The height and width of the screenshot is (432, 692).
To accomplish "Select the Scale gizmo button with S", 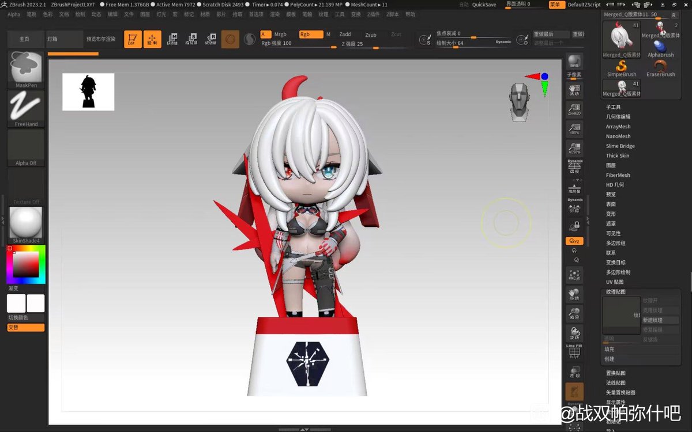I will coord(191,39).
